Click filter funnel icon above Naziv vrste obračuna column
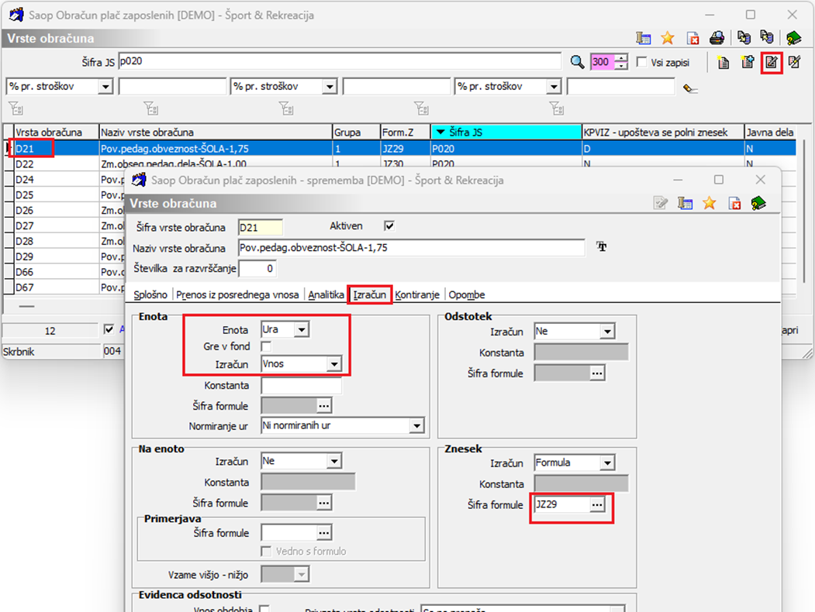The width and height of the screenshot is (815, 612). pyautogui.click(x=150, y=108)
